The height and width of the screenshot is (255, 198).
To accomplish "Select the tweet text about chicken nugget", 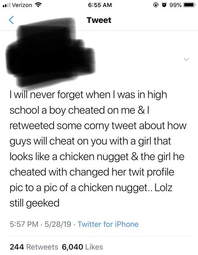I will click(98, 149).
